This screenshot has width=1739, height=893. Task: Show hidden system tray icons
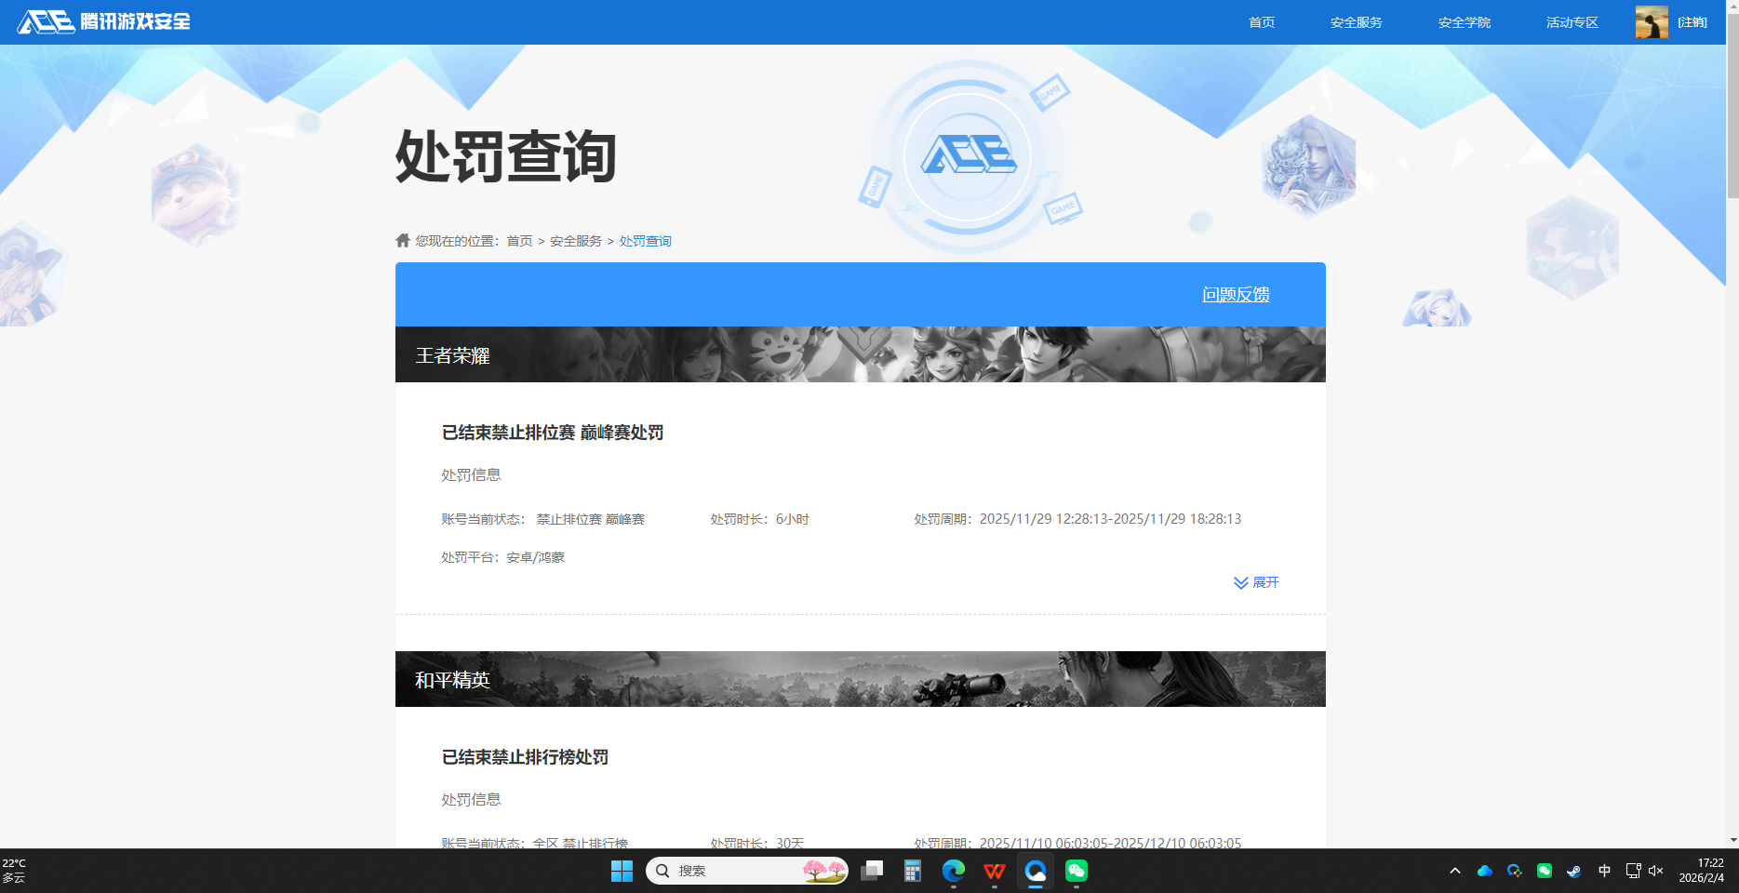point(1454,871)
